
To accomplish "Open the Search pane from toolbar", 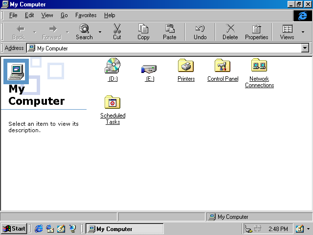I will click(84, 32).
